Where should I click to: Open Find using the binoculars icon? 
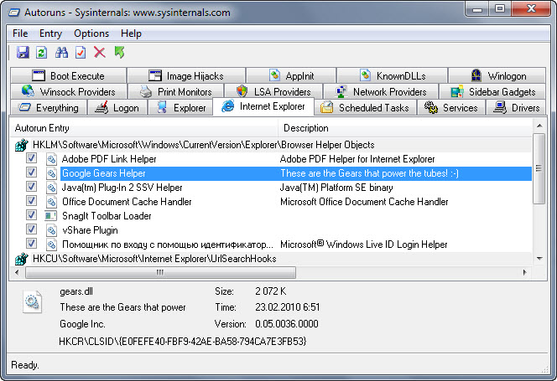61,53
